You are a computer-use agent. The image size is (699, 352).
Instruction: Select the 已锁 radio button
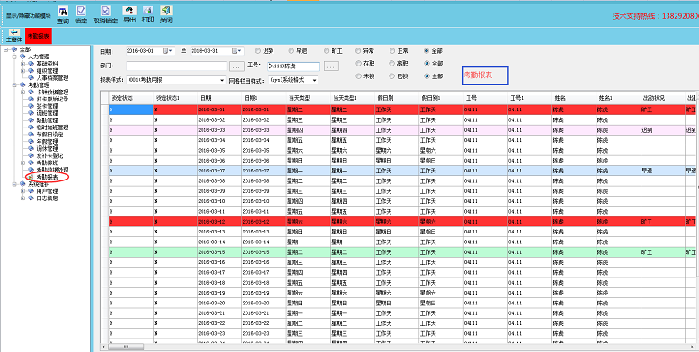tap(392, 76)
